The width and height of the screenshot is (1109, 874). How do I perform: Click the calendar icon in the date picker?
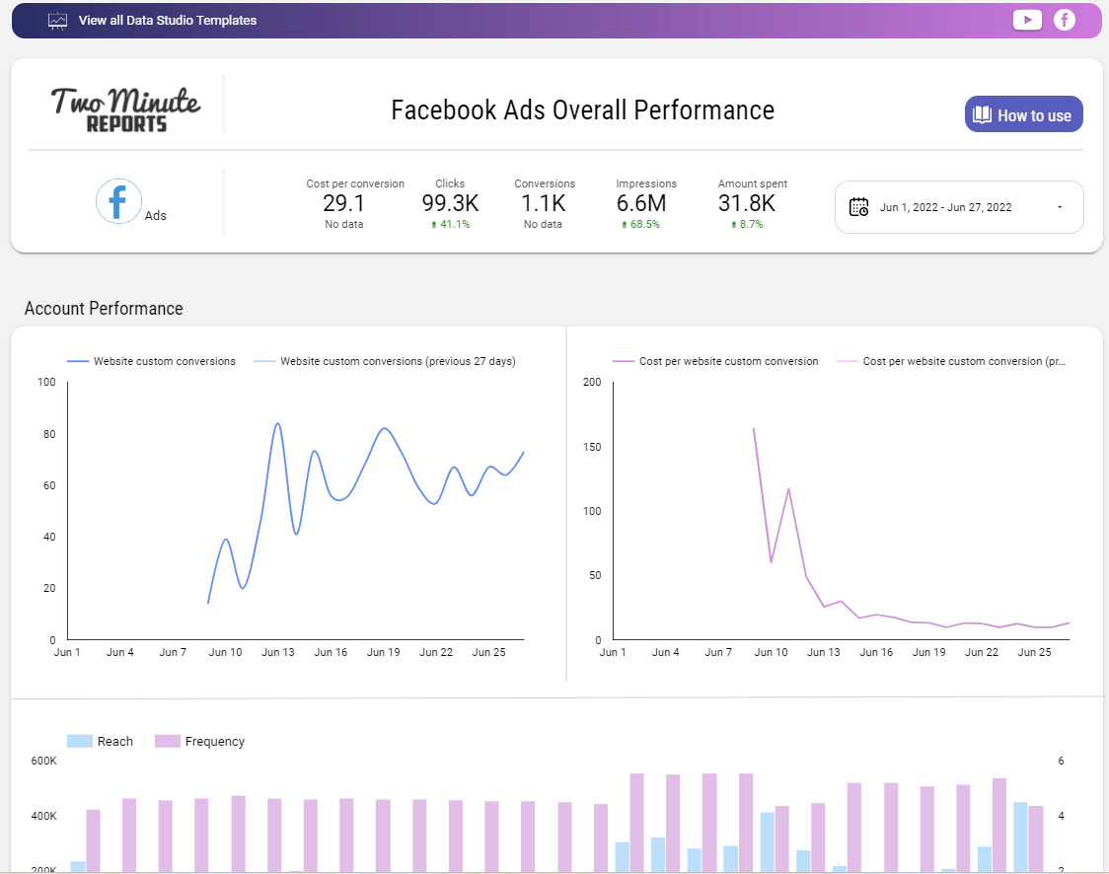[x=858, y=207]
